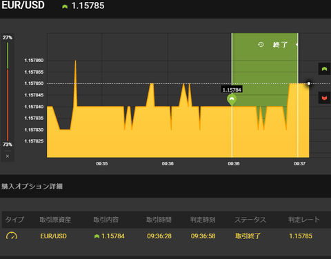
Task: Click the 73% sentiment value
Action: [x=8, y=145]
